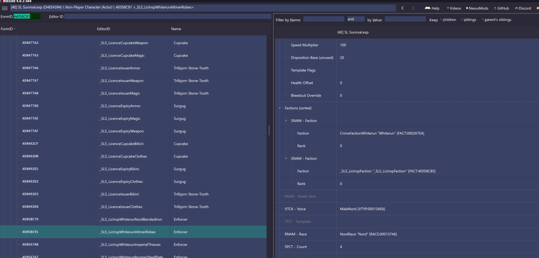Click Disposition Base value 20
The image size is (539, 258).
tap(342, 57)
